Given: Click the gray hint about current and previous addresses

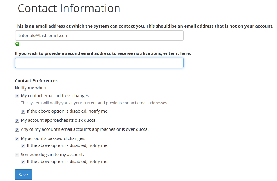Looking at the screenshot, I should click(x=94, y=103).
